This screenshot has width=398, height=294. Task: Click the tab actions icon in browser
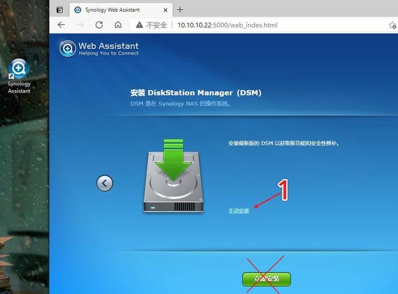point(60,10)
